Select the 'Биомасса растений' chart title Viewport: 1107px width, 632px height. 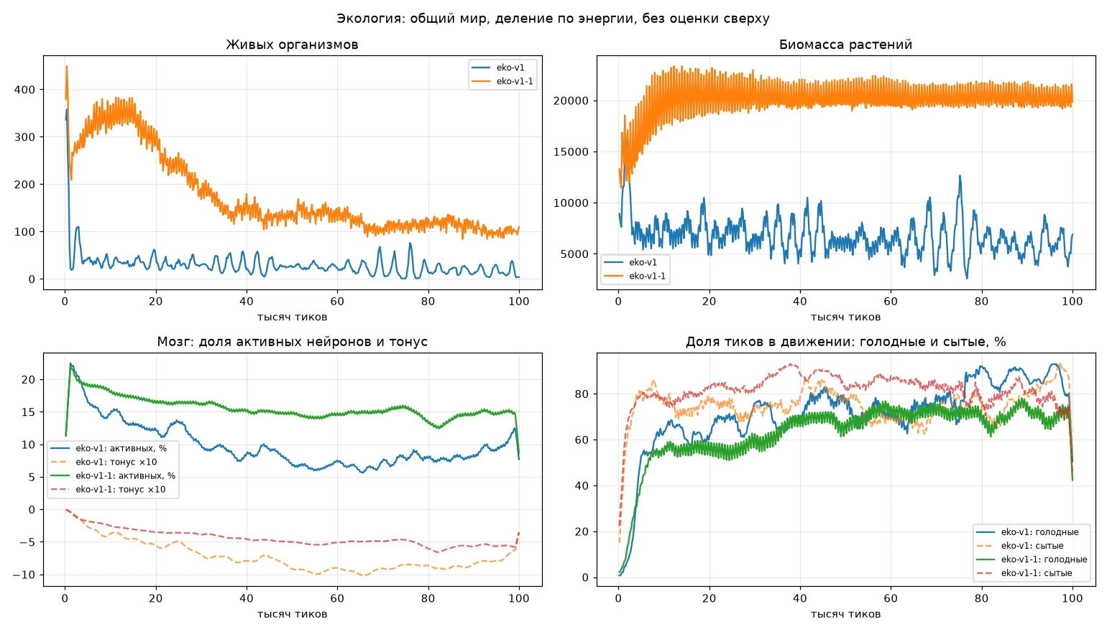845,45
